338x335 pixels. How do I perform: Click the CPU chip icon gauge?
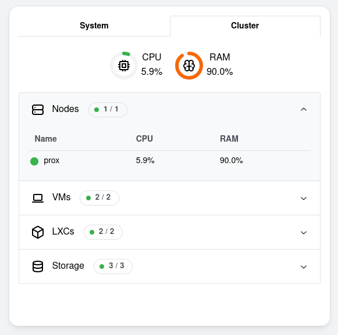(124, 66)
